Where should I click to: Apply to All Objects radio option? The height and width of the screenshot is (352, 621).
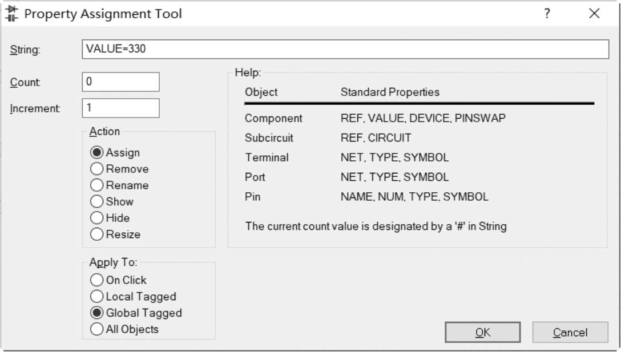(x=97, y=329)
